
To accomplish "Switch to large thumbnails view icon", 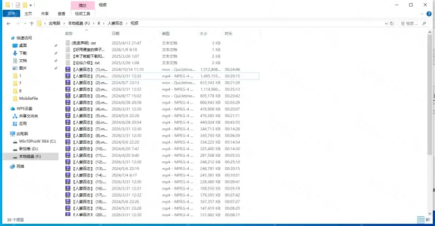I will [x=428, y=220].
